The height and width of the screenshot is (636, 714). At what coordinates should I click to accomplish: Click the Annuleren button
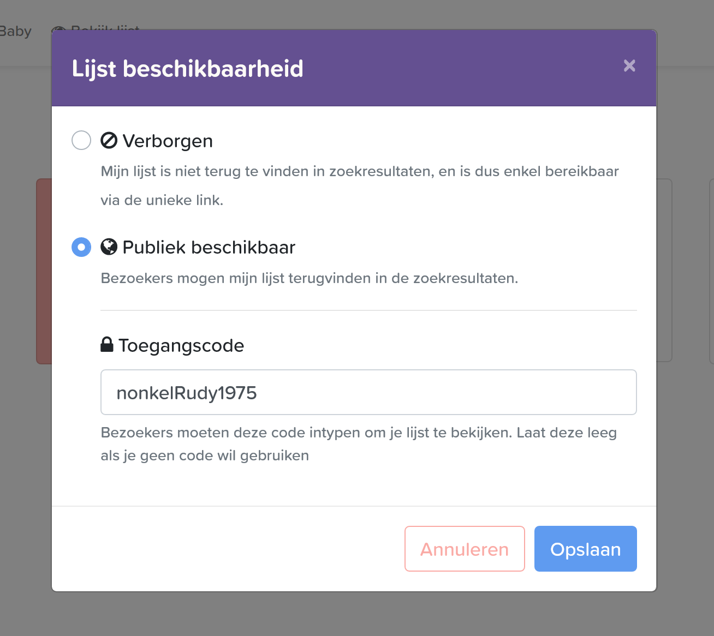(465, 549)
